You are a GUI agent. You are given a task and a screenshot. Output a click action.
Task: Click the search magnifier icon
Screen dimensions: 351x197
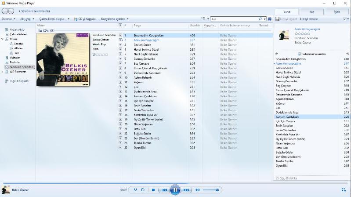260,19
